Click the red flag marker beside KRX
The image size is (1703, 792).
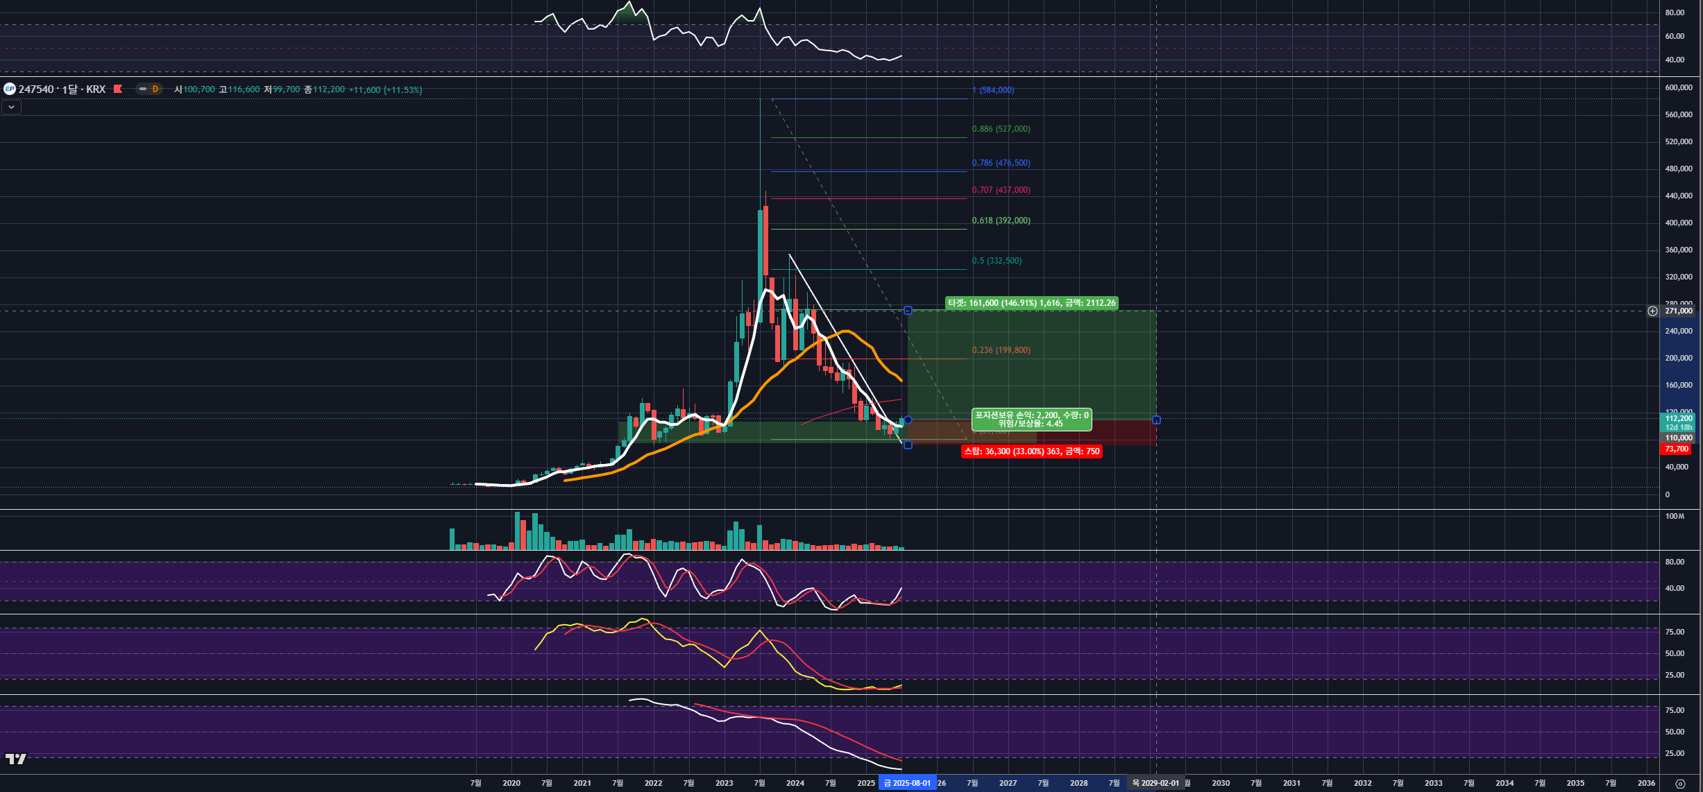[x=118, y=89]
